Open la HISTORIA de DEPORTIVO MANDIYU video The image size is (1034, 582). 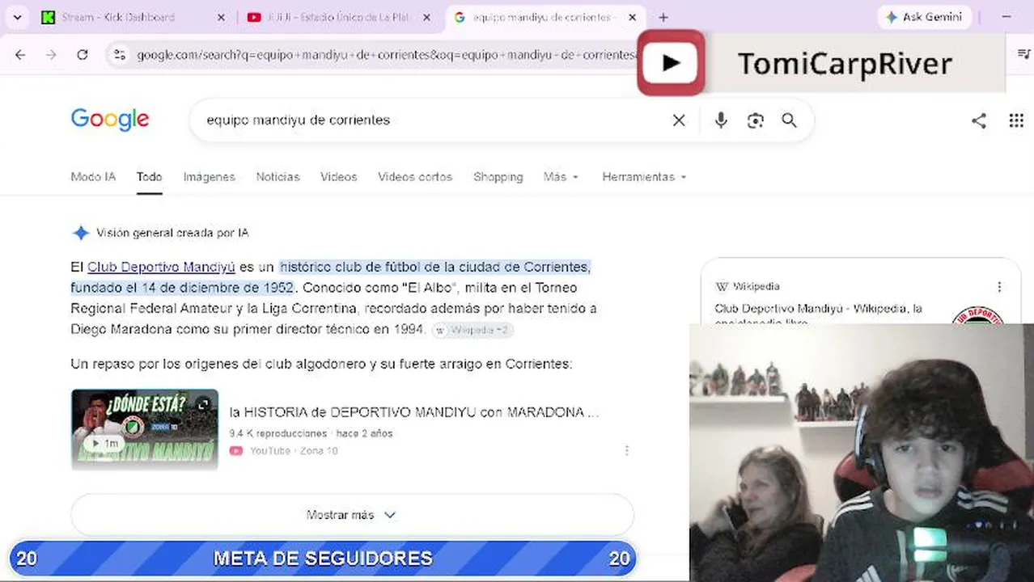[414, 412]
